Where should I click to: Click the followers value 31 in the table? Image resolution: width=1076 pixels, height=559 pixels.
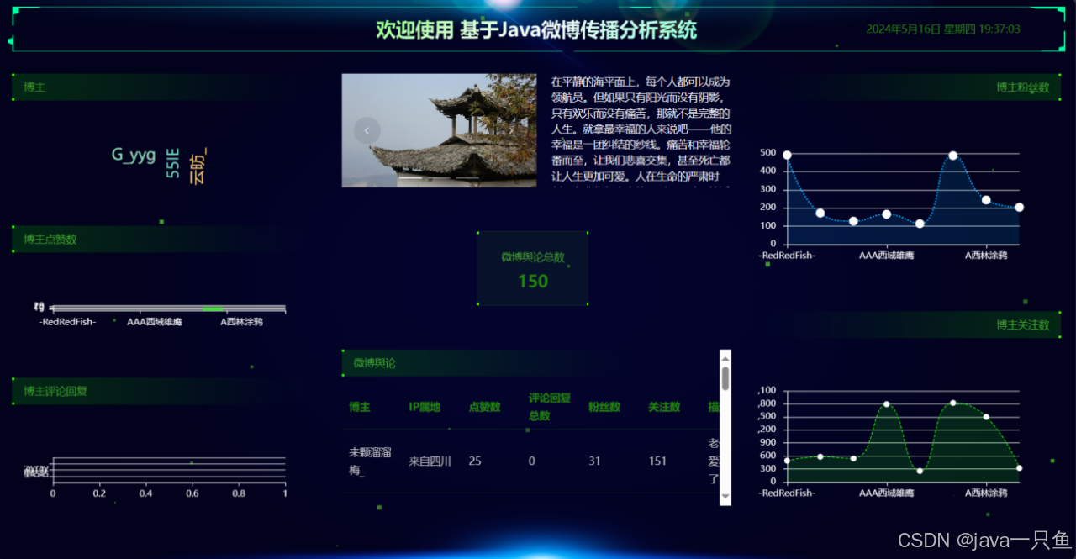pyautogui.click(x=594, y=461)
